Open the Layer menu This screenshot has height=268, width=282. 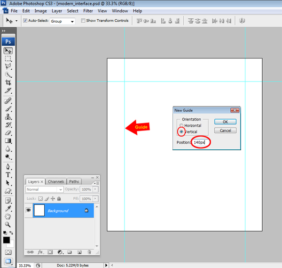[57, 11]
